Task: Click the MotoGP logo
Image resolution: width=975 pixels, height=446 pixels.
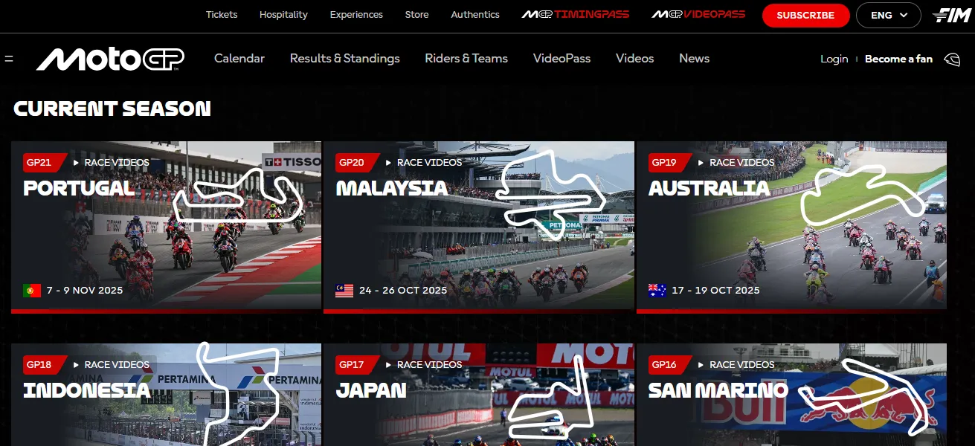Action: click(x=110, y=58)
